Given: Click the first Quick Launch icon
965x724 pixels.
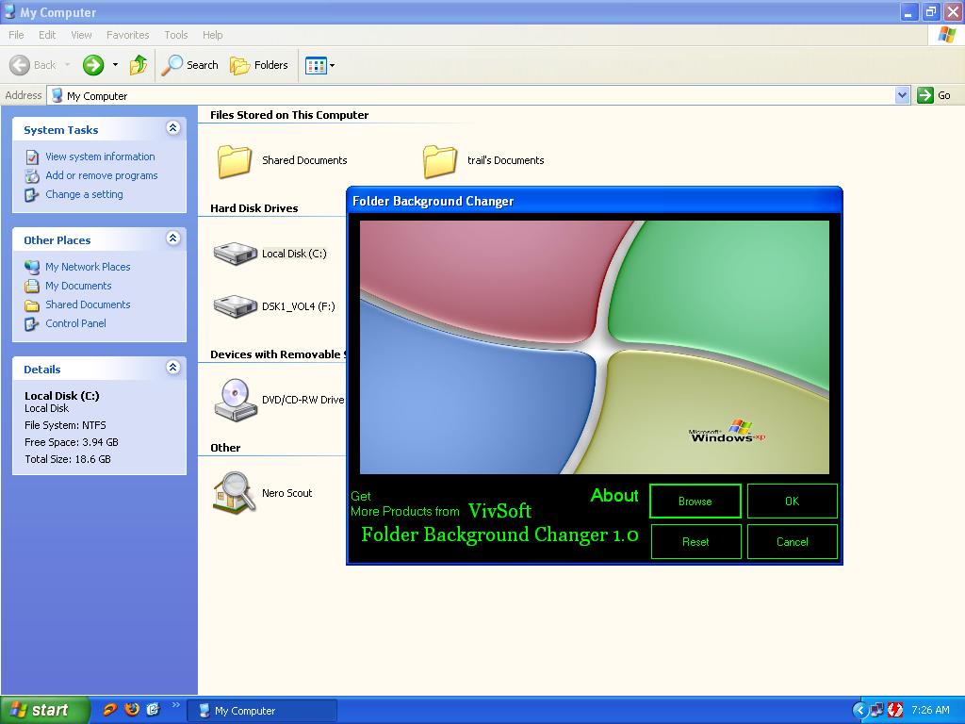Looking at the screenshot, I should (110, 710).
